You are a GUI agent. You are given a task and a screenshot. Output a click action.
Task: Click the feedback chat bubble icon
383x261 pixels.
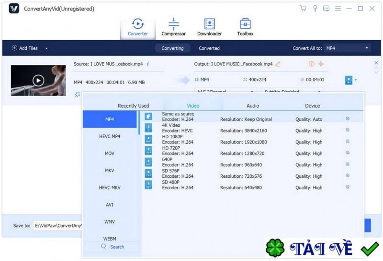click(327, 9)
